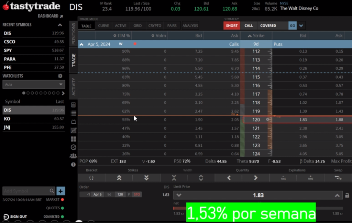Collapse the Recent Symbols list
Image resolution: width=352 pixels, height=223 pixels.
(x=60, y=25)
